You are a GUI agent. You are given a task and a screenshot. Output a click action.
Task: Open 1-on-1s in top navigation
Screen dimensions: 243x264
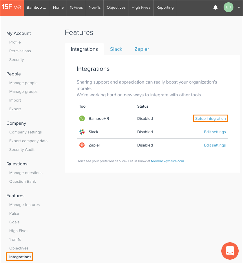[95, 8]
